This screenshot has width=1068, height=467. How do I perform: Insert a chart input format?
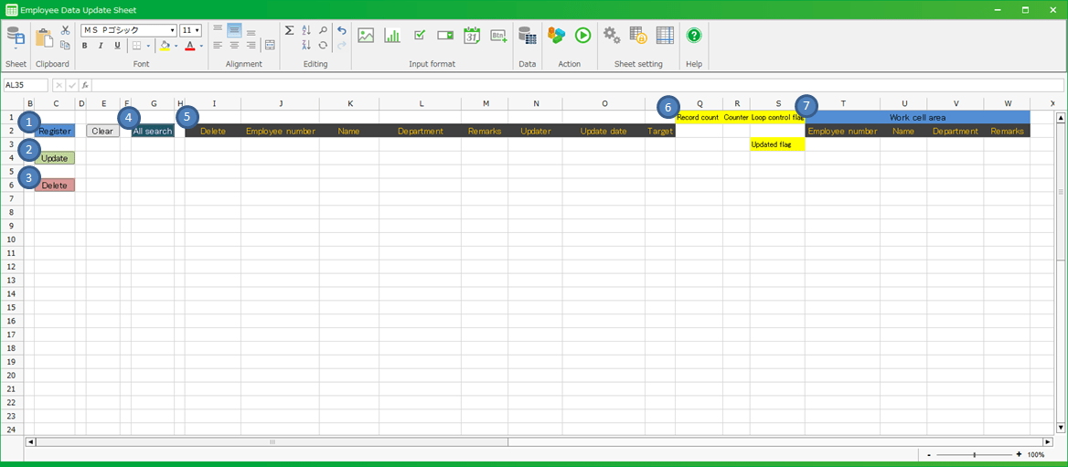[392, 36]
